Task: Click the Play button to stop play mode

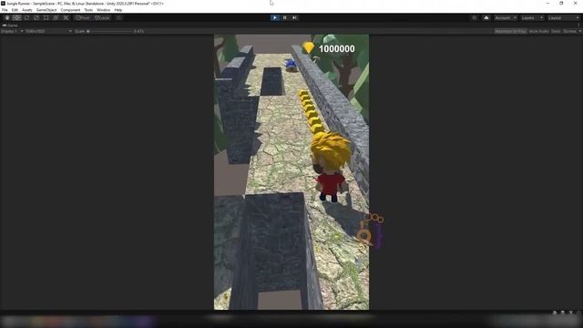Action: coord(275,18)
